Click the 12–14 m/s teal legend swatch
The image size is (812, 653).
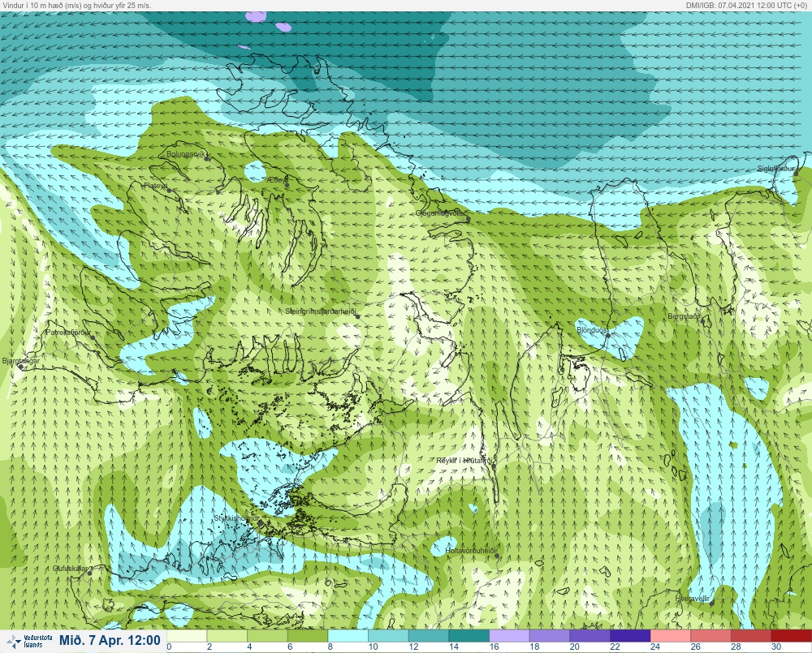[x=430, y=636]
